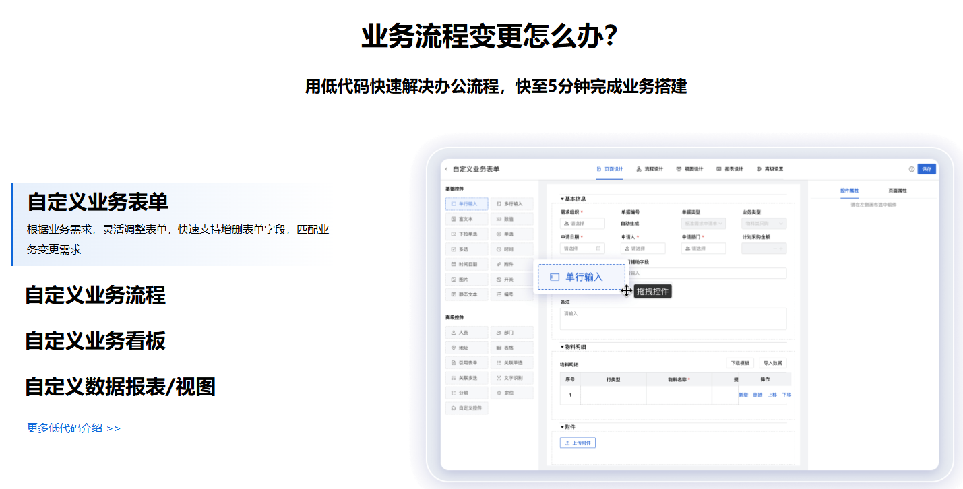Select the 富文本 rich text control

(x=465, y=218)
